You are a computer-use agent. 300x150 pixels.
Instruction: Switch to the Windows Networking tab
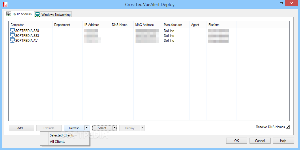click(53, 14)
